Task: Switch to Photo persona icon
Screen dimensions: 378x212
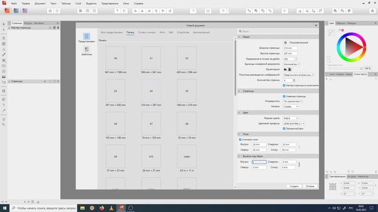Action: click(25, 11)
